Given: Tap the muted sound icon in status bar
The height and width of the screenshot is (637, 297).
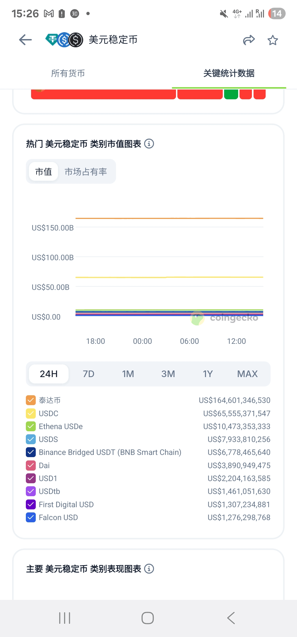Looking at the screenshot, I should pyautogui.click(x=224, y=13).
